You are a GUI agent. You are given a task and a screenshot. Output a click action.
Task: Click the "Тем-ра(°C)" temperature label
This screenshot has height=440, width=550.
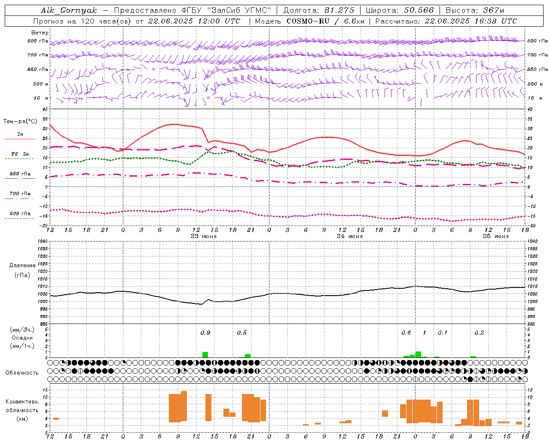20,122
